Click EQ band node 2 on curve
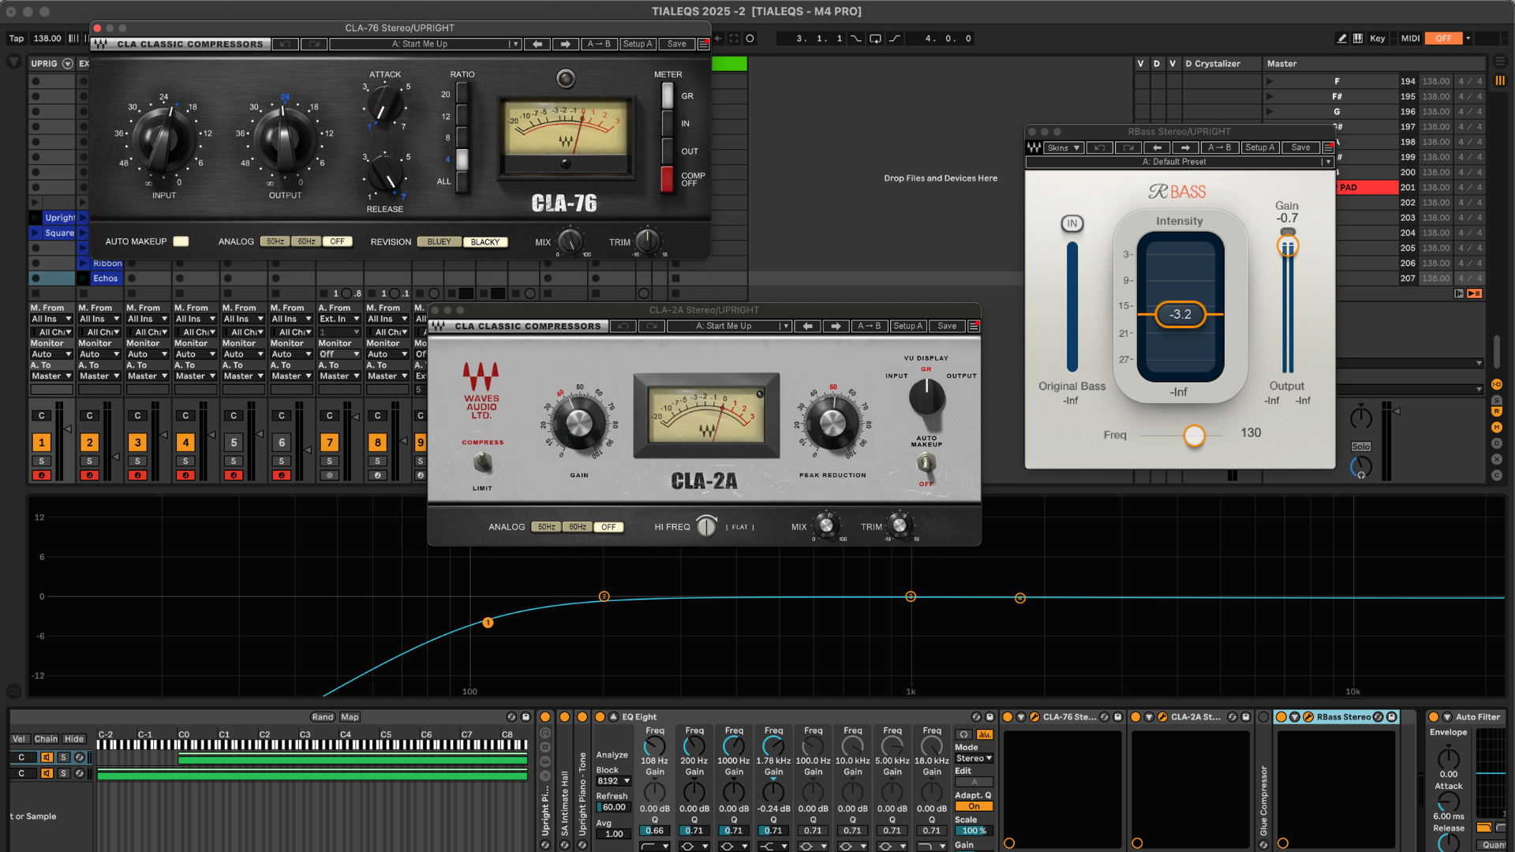The width and height of the screenshot is (1515, 852). pos(604,596)
